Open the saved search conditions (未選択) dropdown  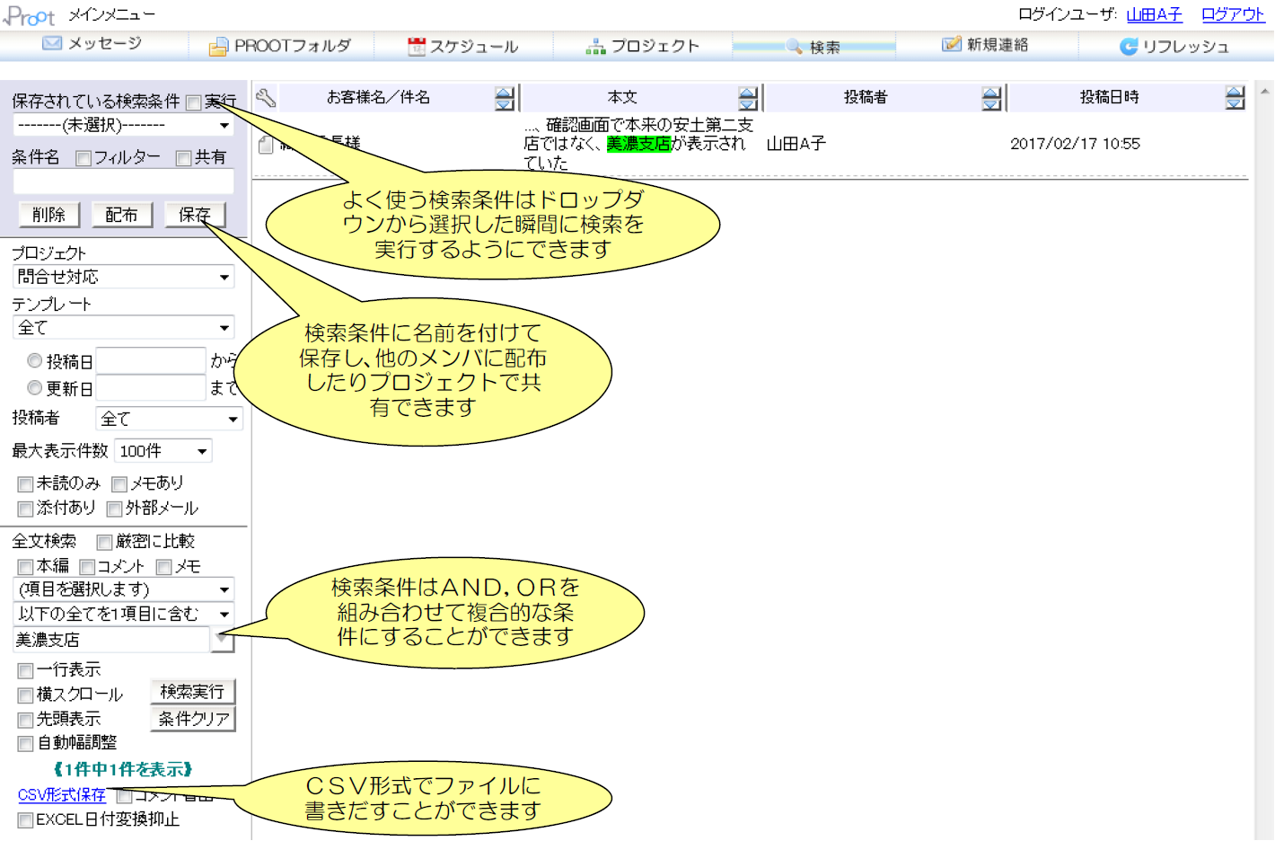(x=123, y=126)
